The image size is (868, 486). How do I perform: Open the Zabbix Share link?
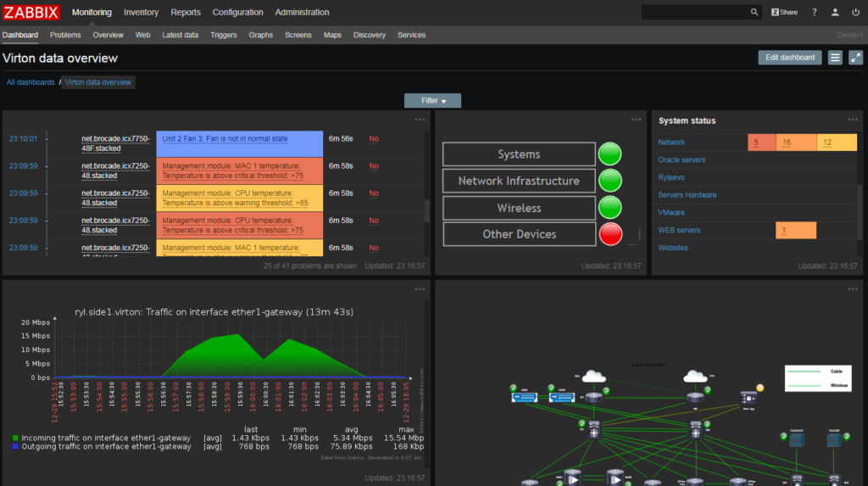[x=784, y=13]
